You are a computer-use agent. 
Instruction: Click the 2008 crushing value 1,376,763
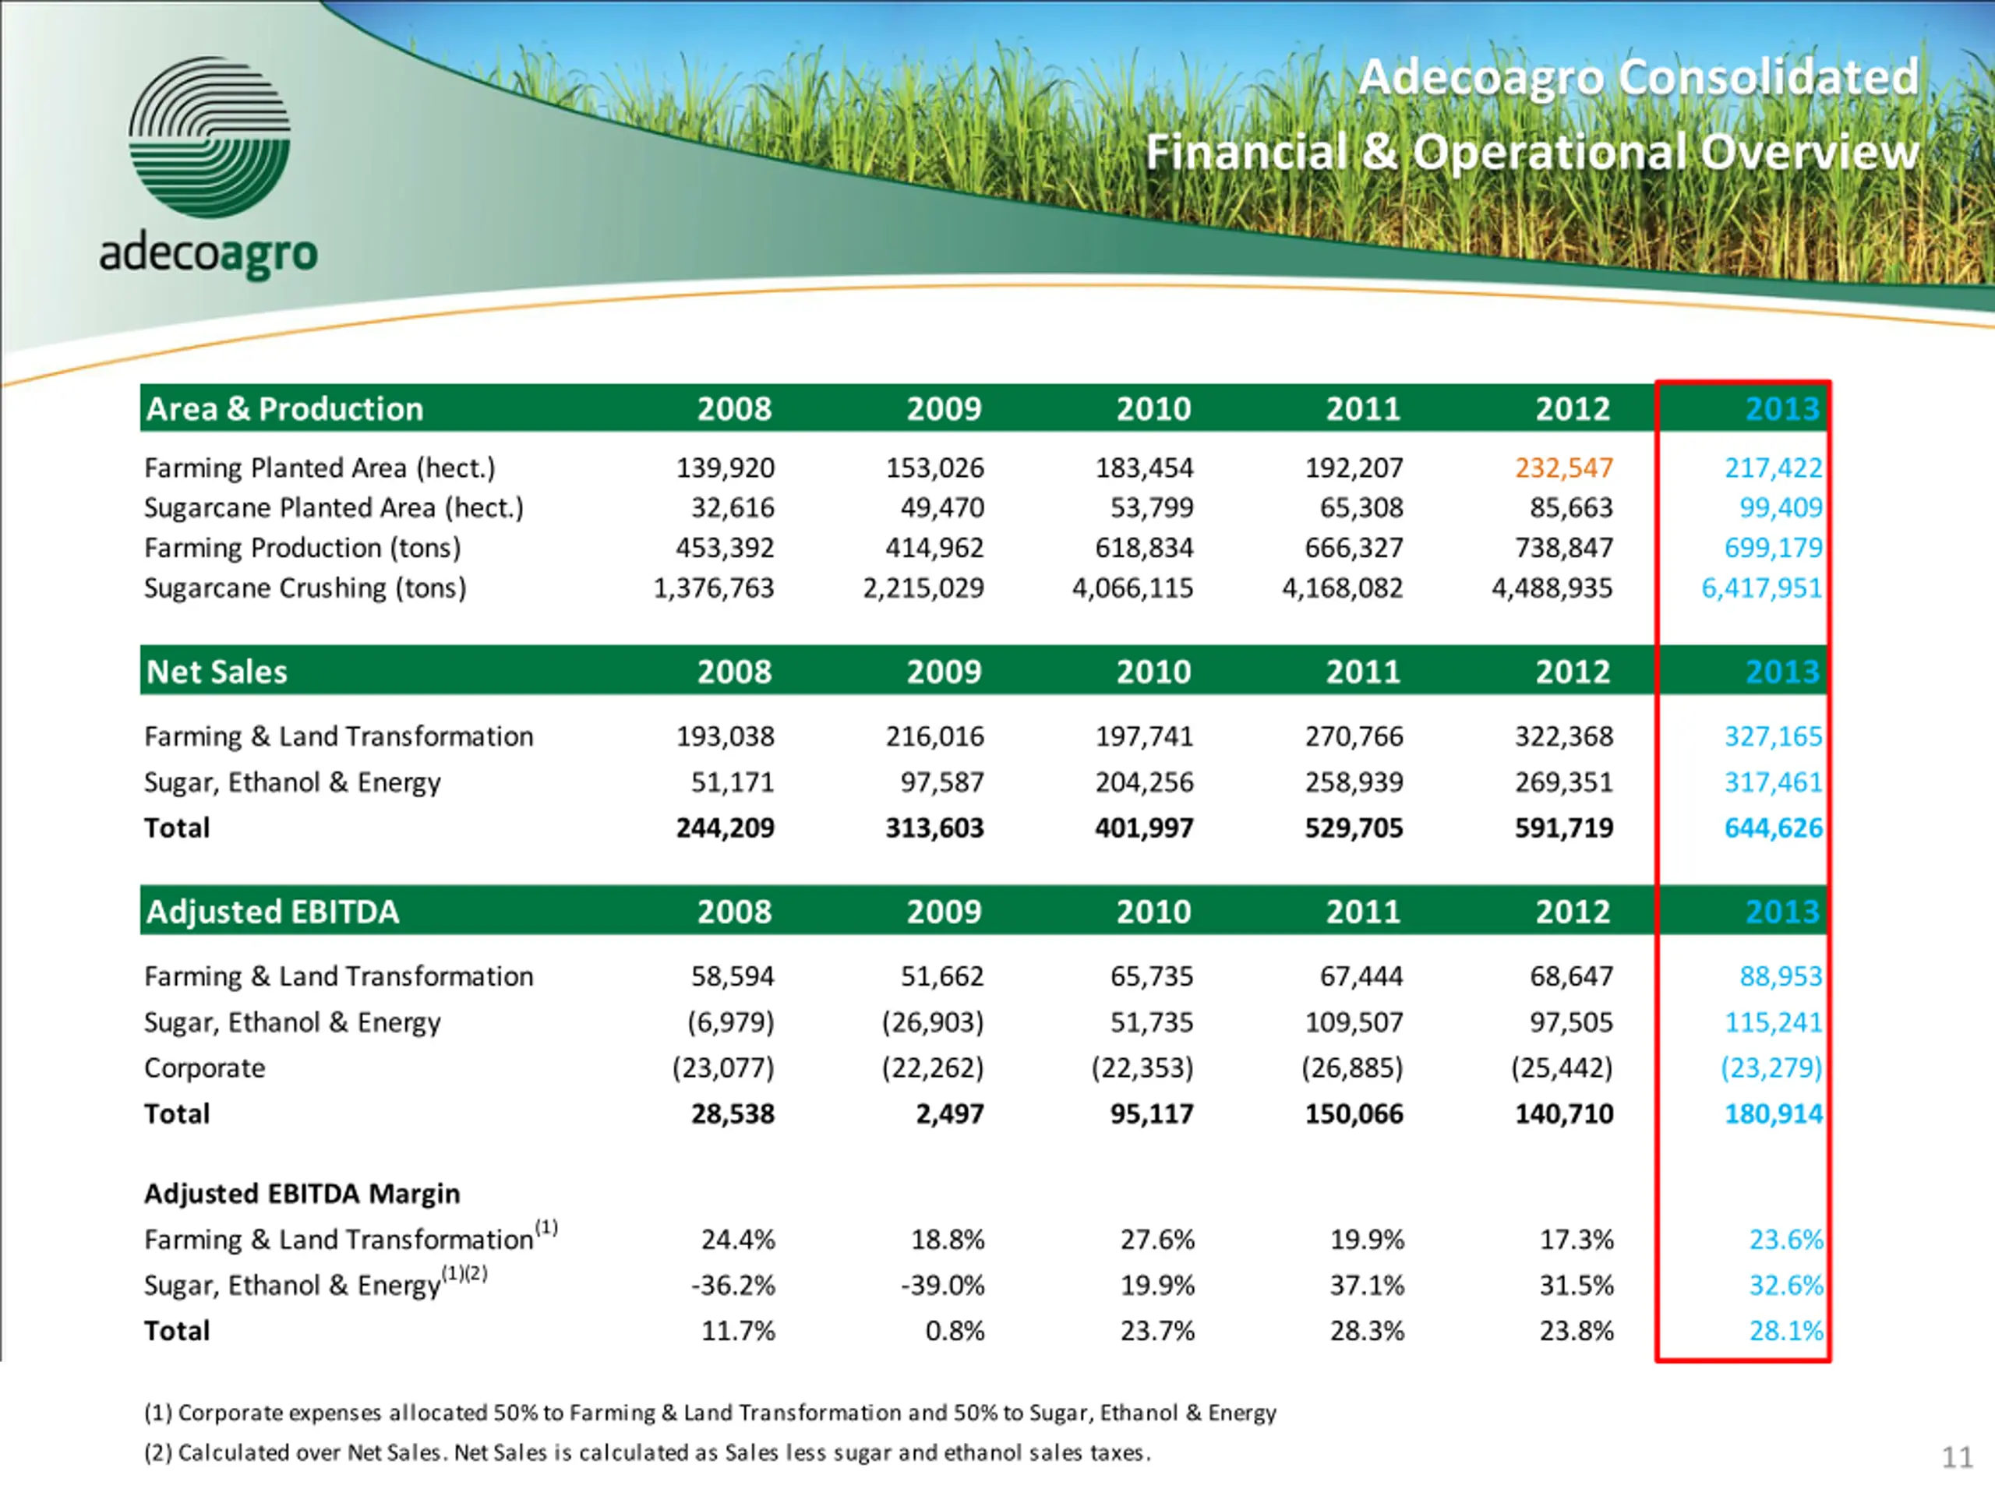pyautogui.click(x=713, y=588)
